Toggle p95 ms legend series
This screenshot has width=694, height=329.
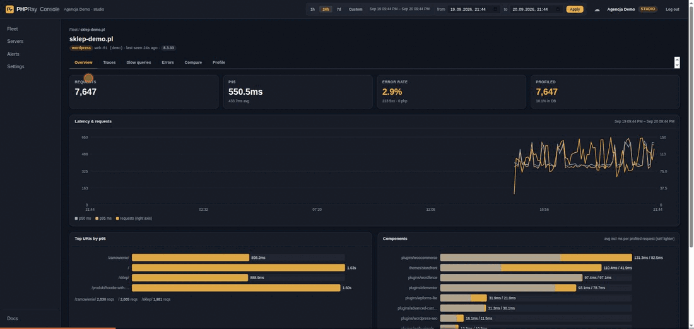tap(103, 218)
